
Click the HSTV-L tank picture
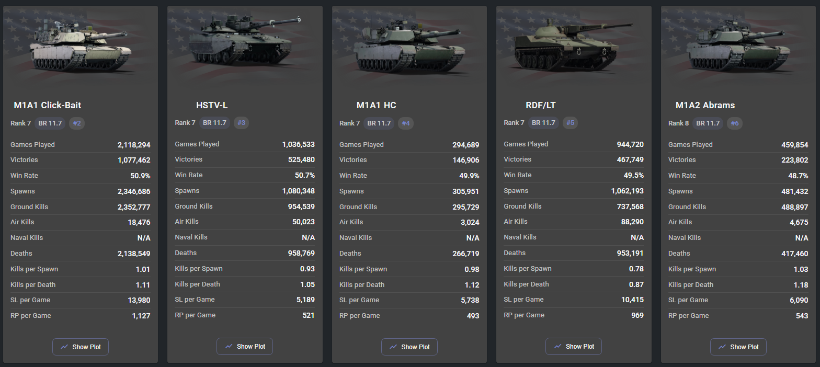[244, 42]
